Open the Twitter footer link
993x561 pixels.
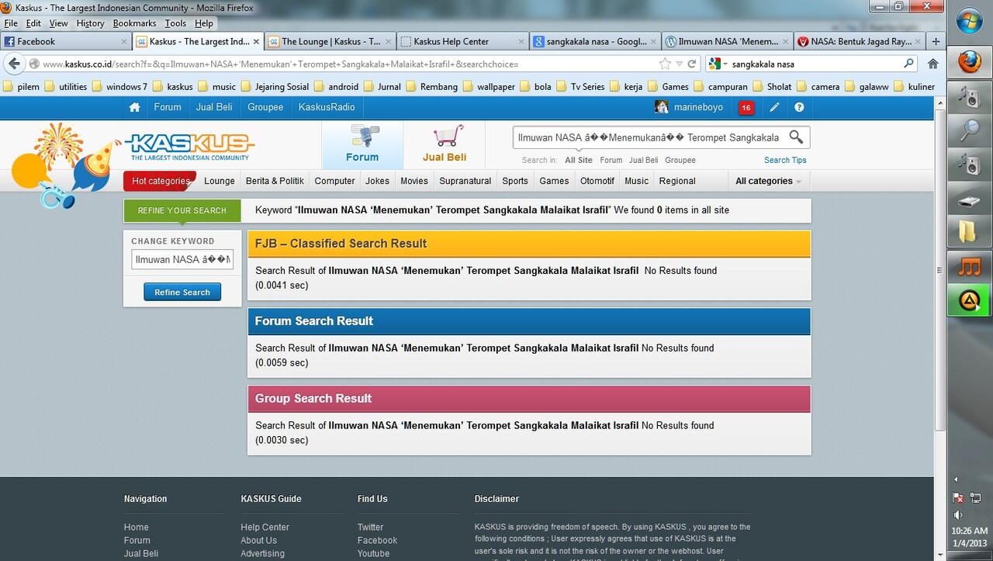[x=371, y=527]
